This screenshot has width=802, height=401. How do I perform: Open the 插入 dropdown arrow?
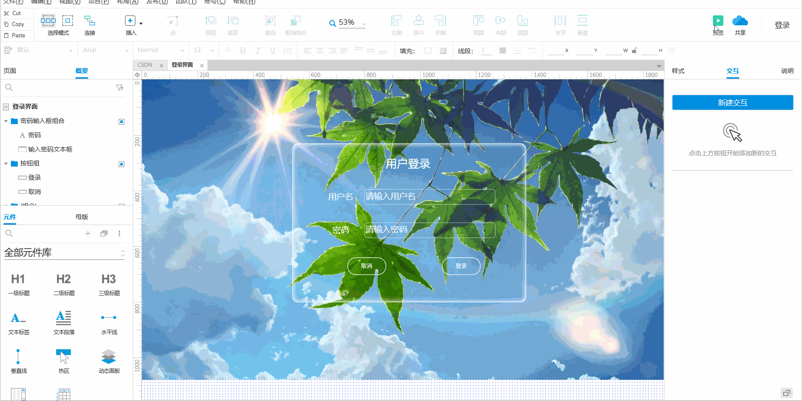(x=141, y=24)
